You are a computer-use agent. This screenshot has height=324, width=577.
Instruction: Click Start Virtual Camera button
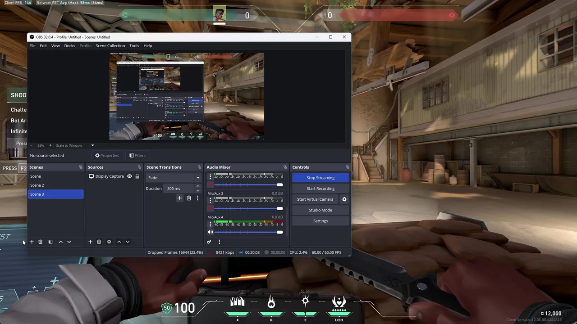point(315,199)
